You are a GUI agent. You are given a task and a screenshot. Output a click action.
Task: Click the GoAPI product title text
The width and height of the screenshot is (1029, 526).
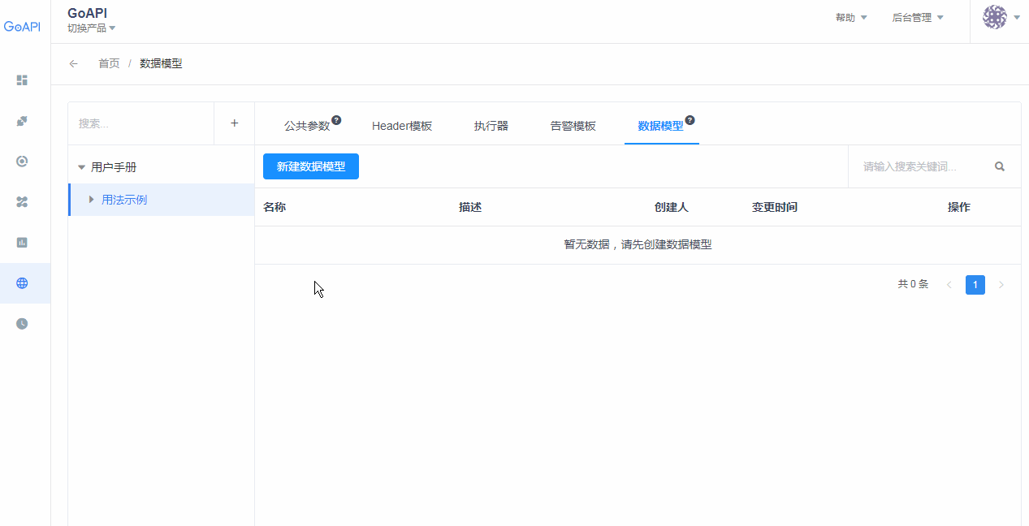pos(88,13)
